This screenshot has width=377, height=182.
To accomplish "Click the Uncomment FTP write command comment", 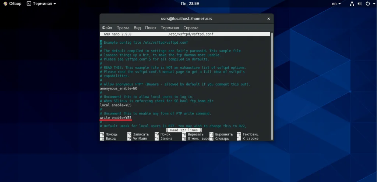I will (x=156, y=113).
